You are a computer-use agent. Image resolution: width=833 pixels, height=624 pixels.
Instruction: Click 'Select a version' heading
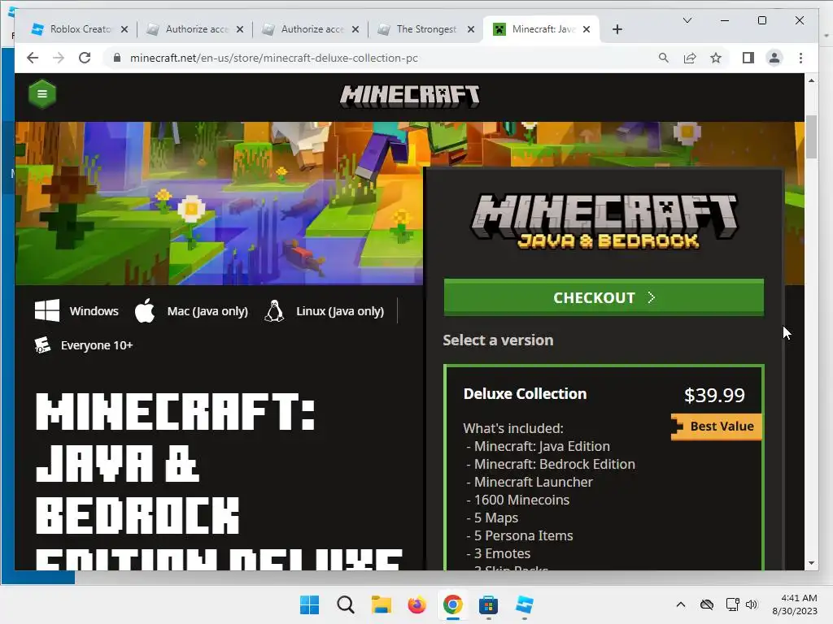click(x=498, y=340)
